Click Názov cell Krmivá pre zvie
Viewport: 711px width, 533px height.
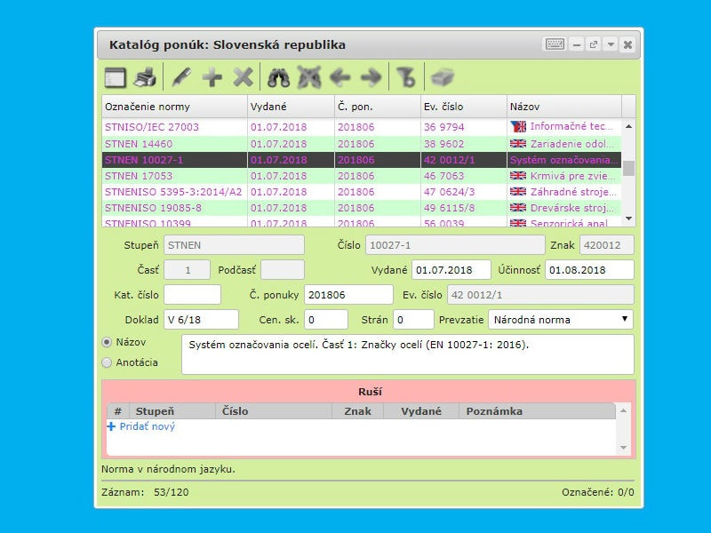[x=564, y=176]
